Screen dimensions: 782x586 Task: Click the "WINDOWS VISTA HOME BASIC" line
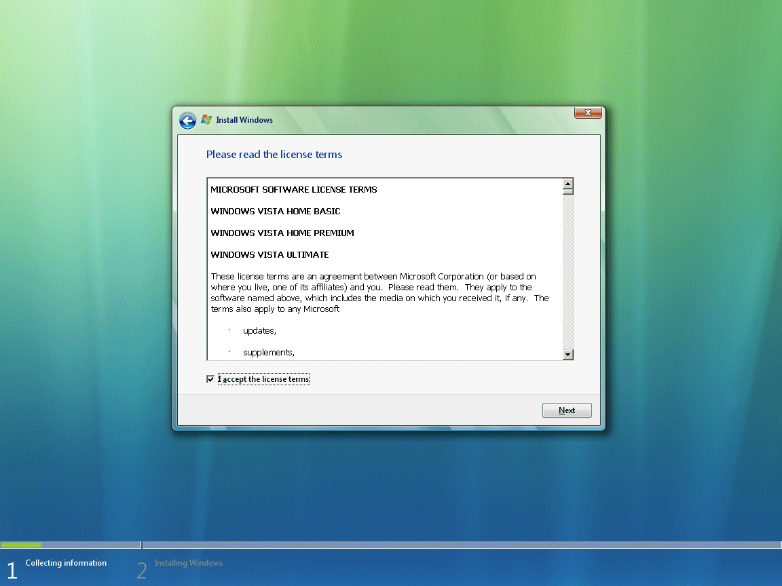coord(276,212)
